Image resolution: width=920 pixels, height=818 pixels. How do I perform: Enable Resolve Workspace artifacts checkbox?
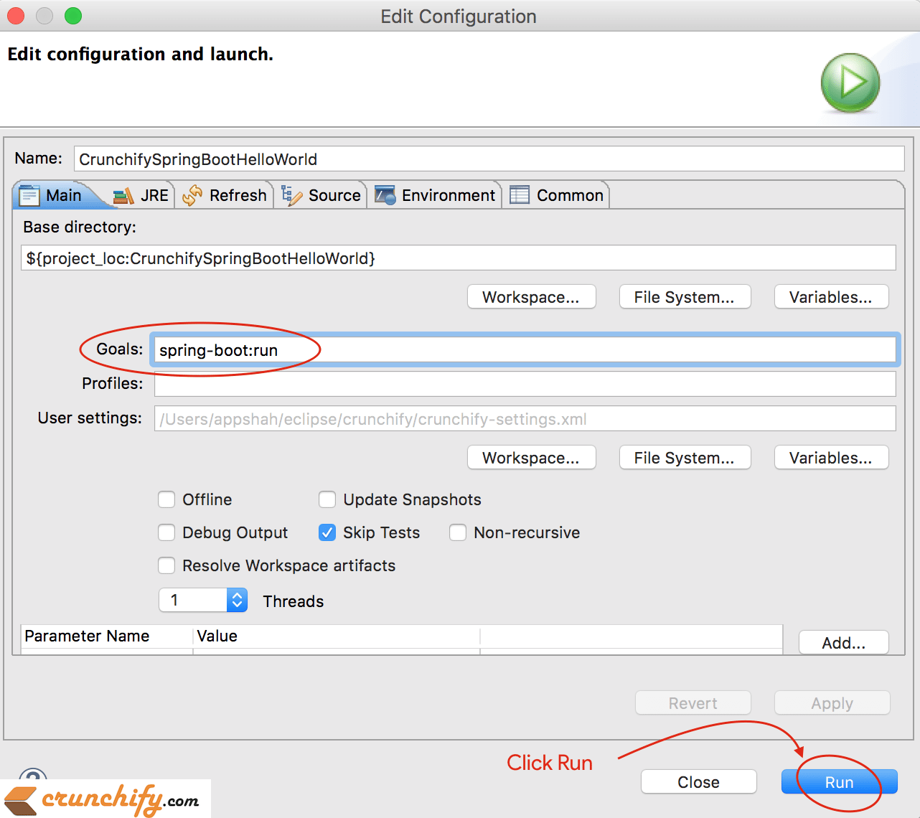tap(166, 565)
